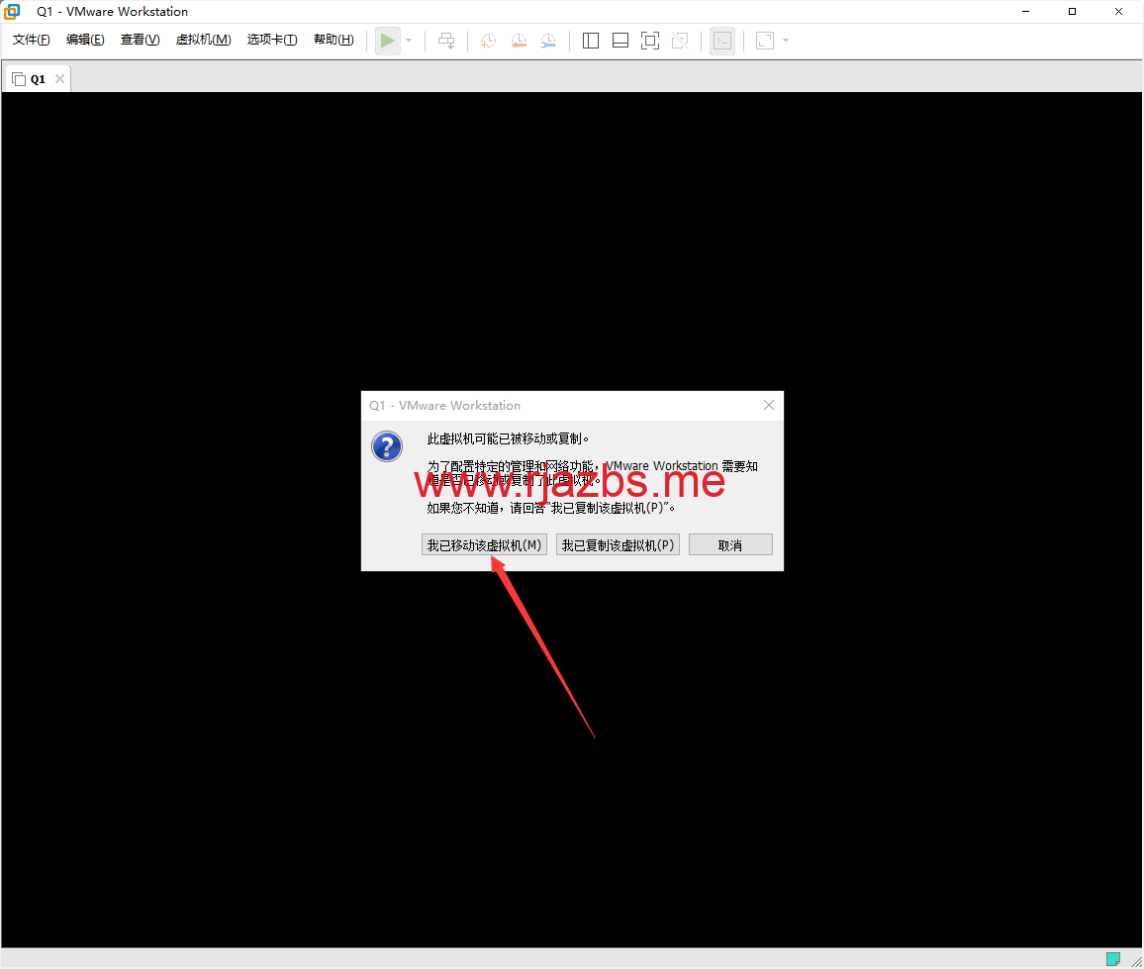Screen dimensions: 1144x969
Task: Select the Q1 virtual machine tab
Action: tap(38, 79)
